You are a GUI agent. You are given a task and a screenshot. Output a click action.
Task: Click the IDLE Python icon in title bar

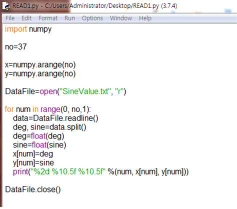tap(6, 6)
